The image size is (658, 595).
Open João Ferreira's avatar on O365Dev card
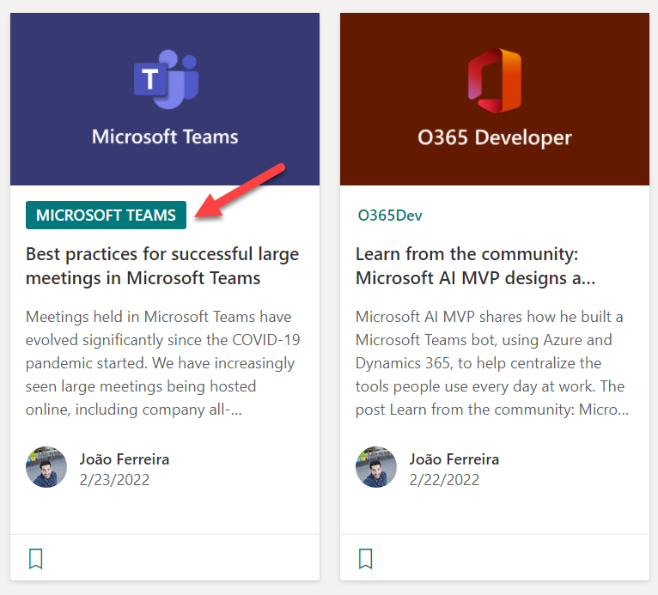376,467
